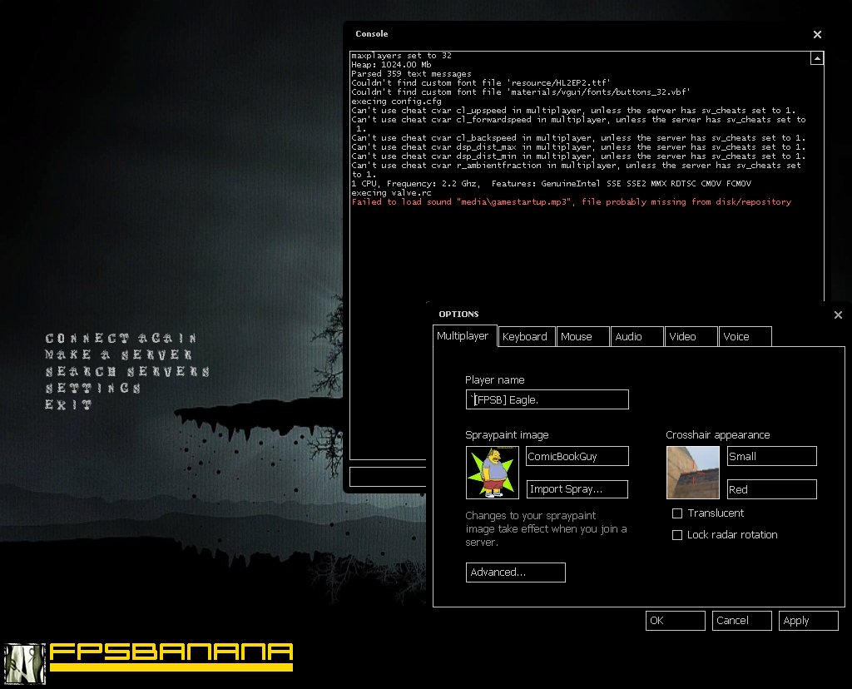Screen dimensions: 852x689
Task: Click the console scrollbar up arrow
Action: click(816, 57)
